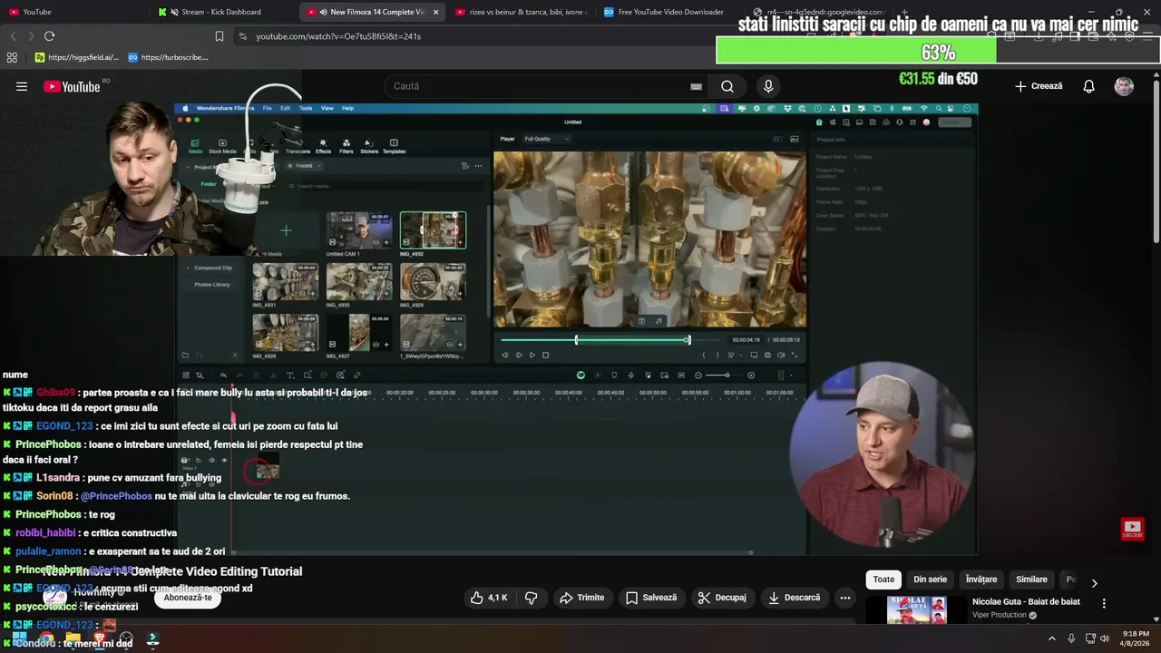1161x653 pixels.
Task: Open Filmora Tools menu
Action: tap(306, 108)
